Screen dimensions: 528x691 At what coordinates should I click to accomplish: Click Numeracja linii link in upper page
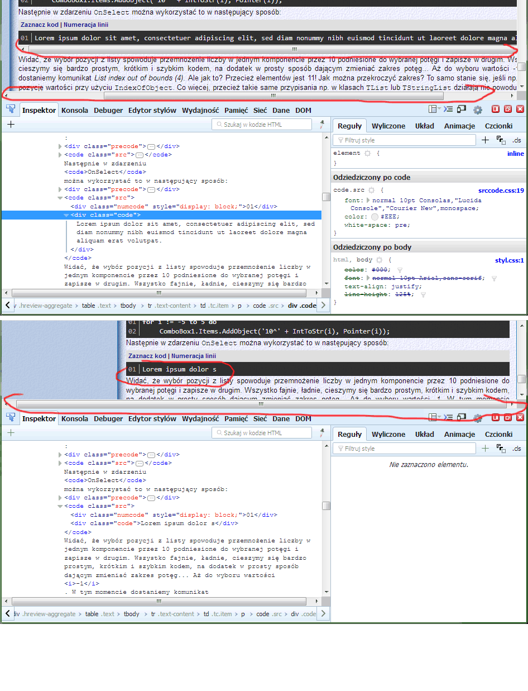(86, 25)
